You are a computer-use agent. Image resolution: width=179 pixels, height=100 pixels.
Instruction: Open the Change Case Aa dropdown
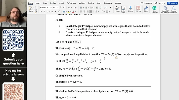click(70, 7)
